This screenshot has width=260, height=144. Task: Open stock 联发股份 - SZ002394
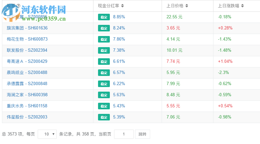[27, 50]
